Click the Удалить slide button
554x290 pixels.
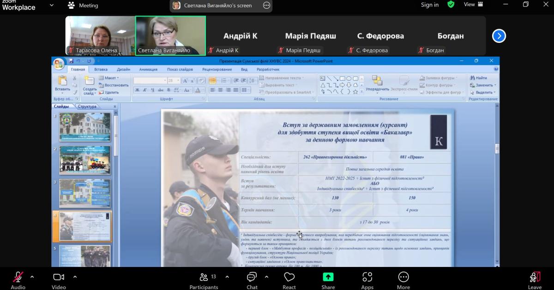[x=108, y=92]
